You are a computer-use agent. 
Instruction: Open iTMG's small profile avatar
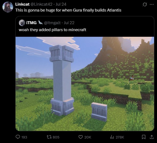coord(22,23)
